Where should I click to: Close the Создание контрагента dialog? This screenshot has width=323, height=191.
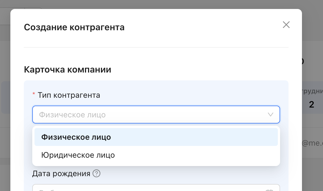coord(286,25)
